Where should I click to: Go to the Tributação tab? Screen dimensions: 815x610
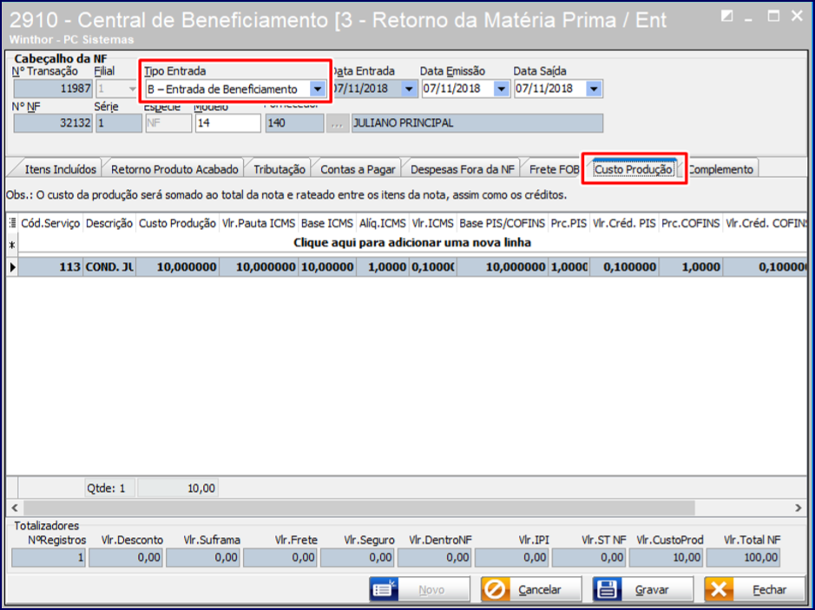pos(279,169)
